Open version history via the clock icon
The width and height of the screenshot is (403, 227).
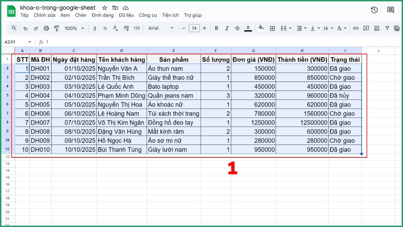[374, 10]
